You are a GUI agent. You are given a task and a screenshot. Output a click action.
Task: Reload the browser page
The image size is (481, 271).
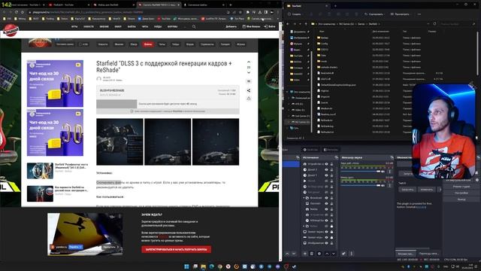point(17,12)
